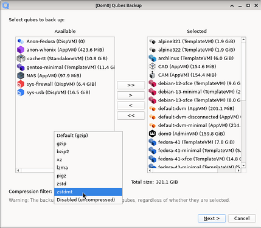Click the blue sys-usb icon
261x228 pixels.
click(x=21, y=92)
